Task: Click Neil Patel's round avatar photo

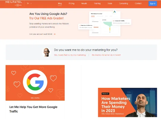Action: pyautogui.click(x=47, y=52)
